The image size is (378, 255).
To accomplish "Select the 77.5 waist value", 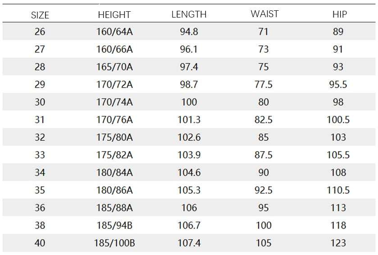I will [x=264, y=85].
